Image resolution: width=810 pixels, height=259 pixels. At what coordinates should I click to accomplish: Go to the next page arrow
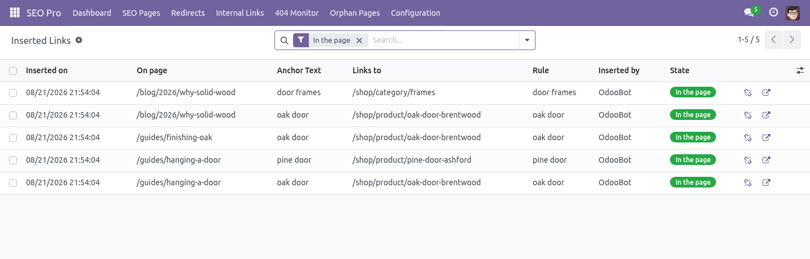point(792,40)
